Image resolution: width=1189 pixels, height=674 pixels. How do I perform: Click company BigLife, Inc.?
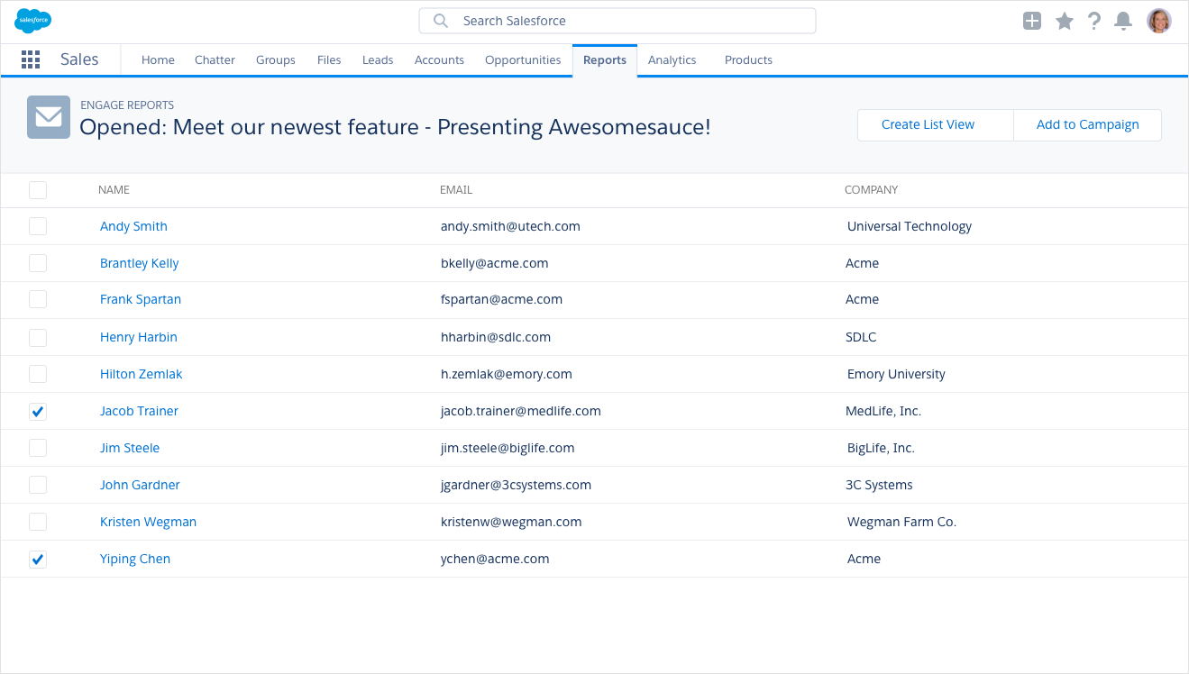pyautogui.click(x=880, y=448)
